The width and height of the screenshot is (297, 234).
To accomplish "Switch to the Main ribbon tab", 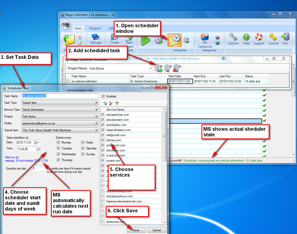I will [x=78, y=28].
